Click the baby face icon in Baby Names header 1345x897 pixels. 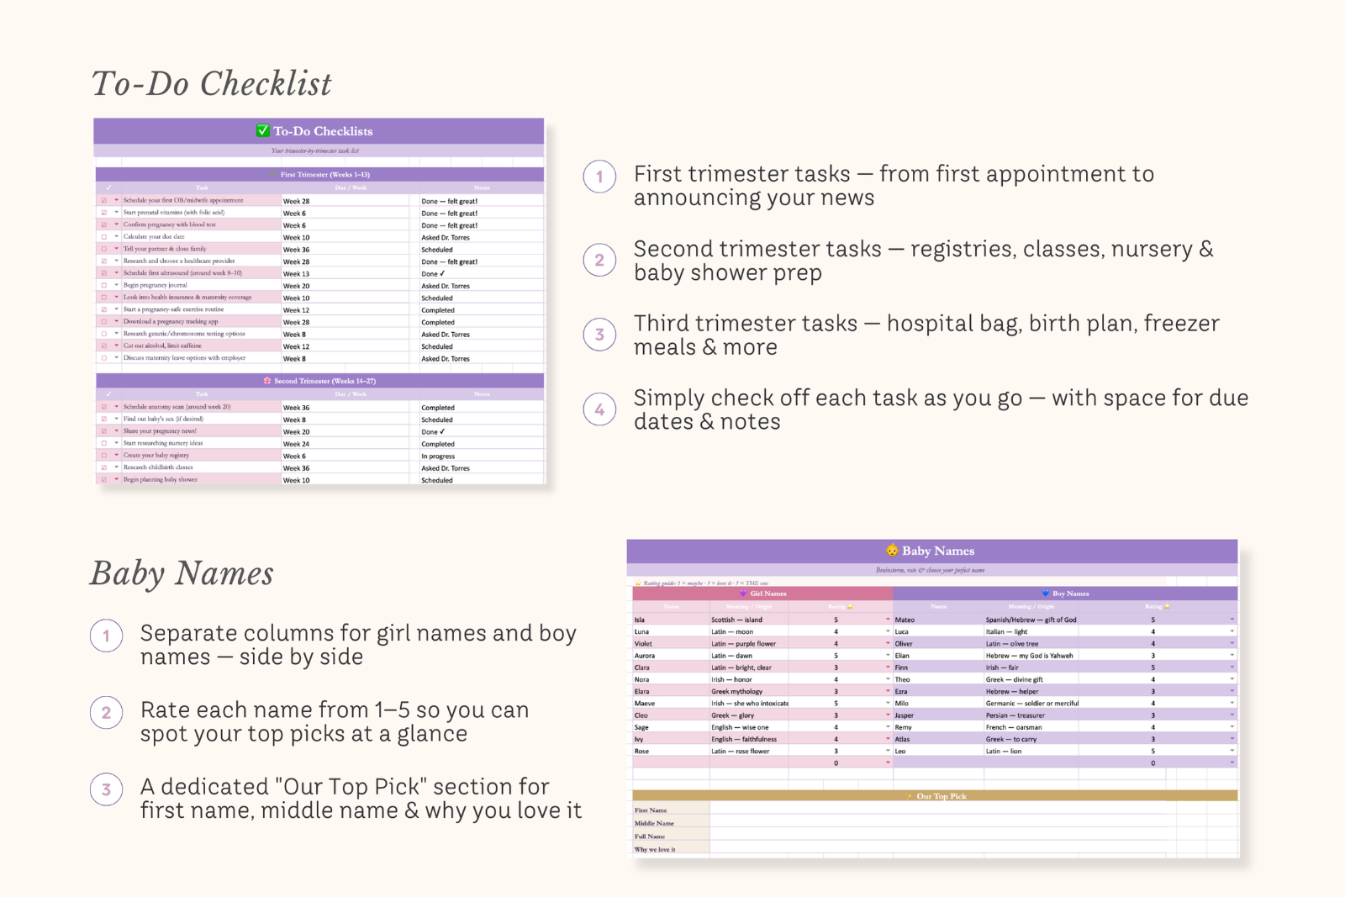[x=891, y=551]
